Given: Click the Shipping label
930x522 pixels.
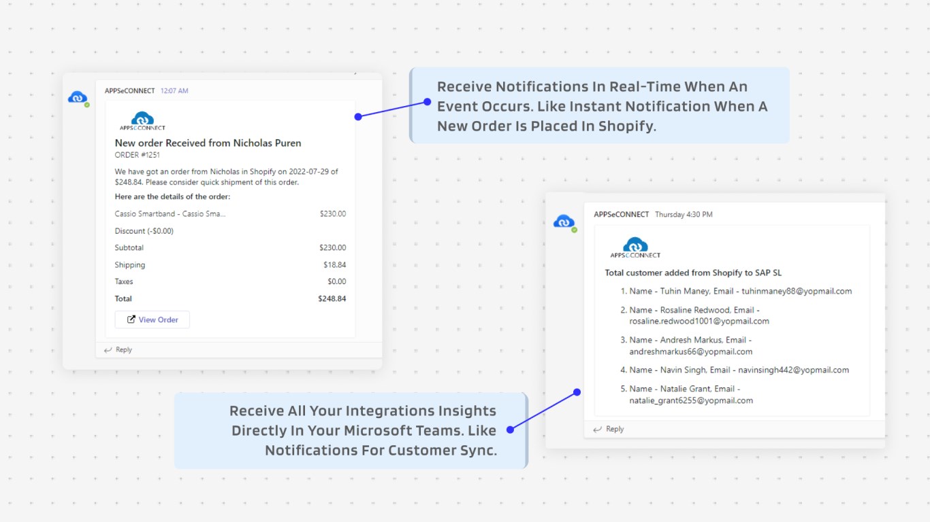Looking at the screenshot, I should 129,264.
